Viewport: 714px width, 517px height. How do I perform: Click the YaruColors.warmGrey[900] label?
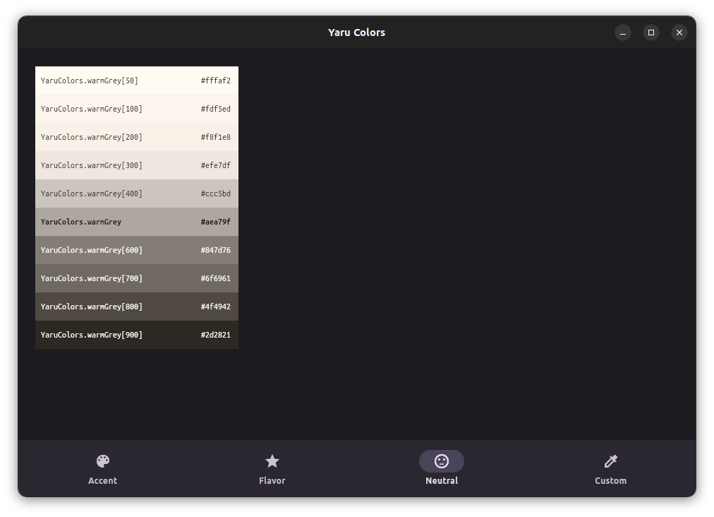[x=92, y=335]
